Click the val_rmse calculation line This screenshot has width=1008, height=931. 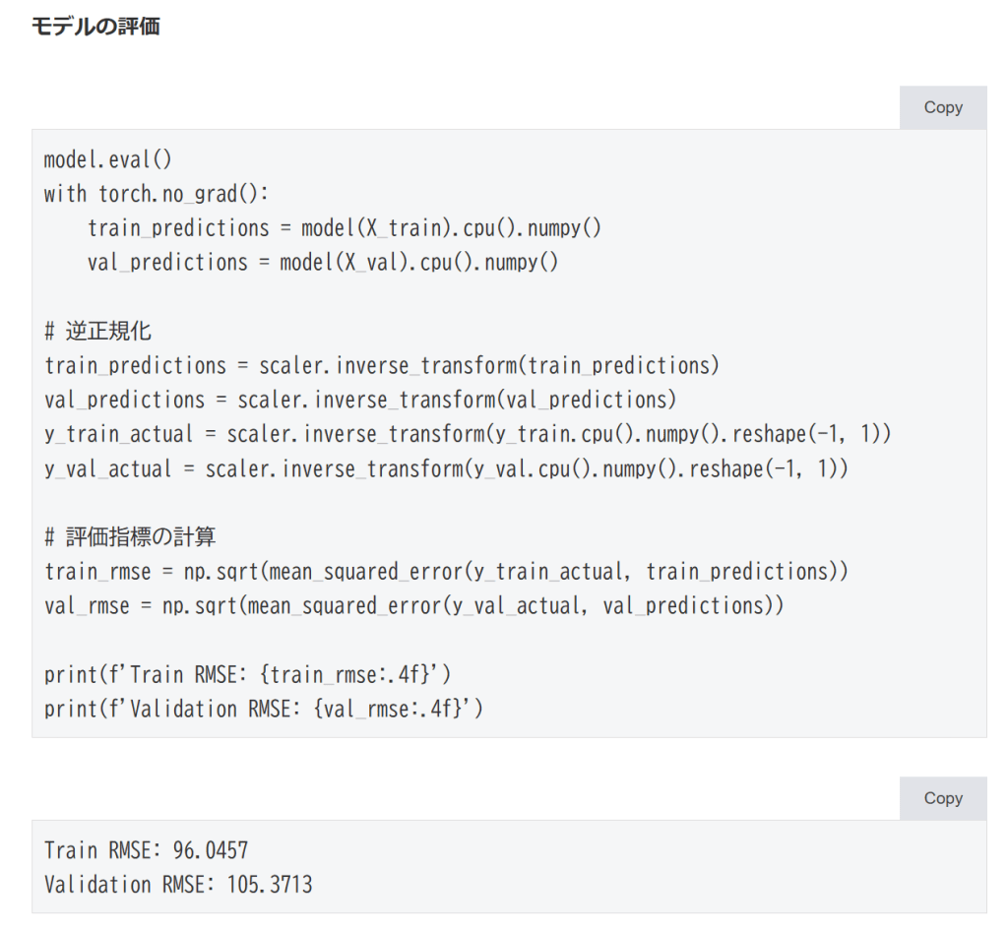(x=413, y=606)
